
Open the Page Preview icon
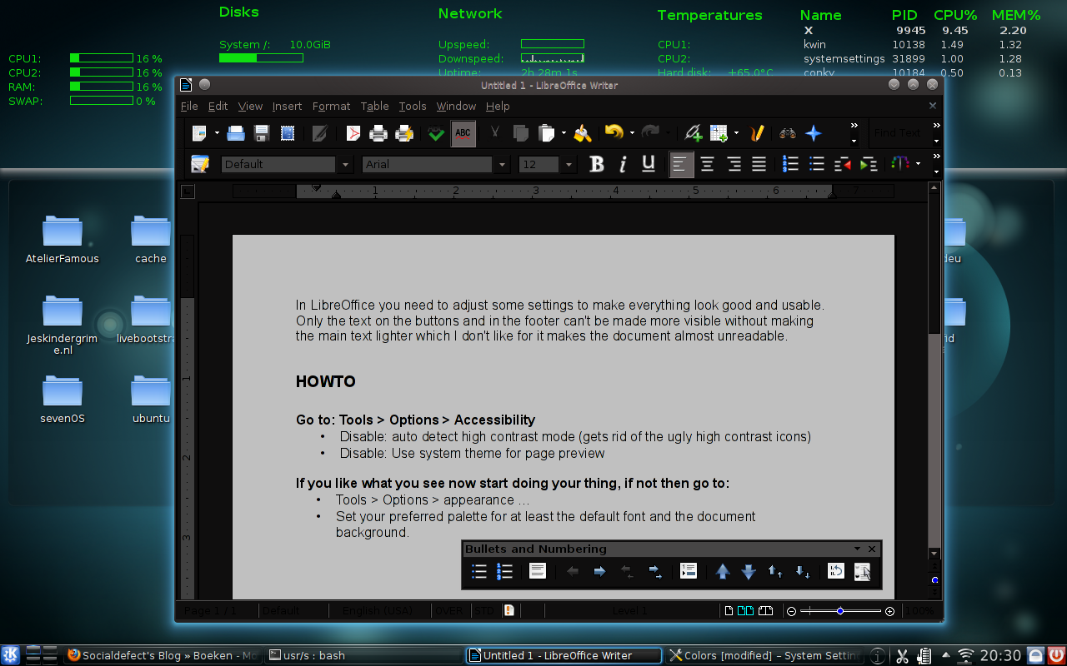(x=405, y=133)
